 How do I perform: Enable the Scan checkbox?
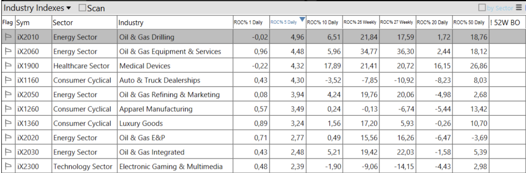click(82, 8)
